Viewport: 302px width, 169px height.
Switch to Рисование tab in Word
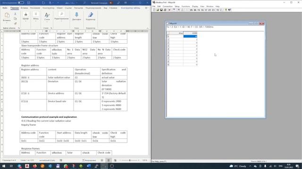click(x=35, y=8)
